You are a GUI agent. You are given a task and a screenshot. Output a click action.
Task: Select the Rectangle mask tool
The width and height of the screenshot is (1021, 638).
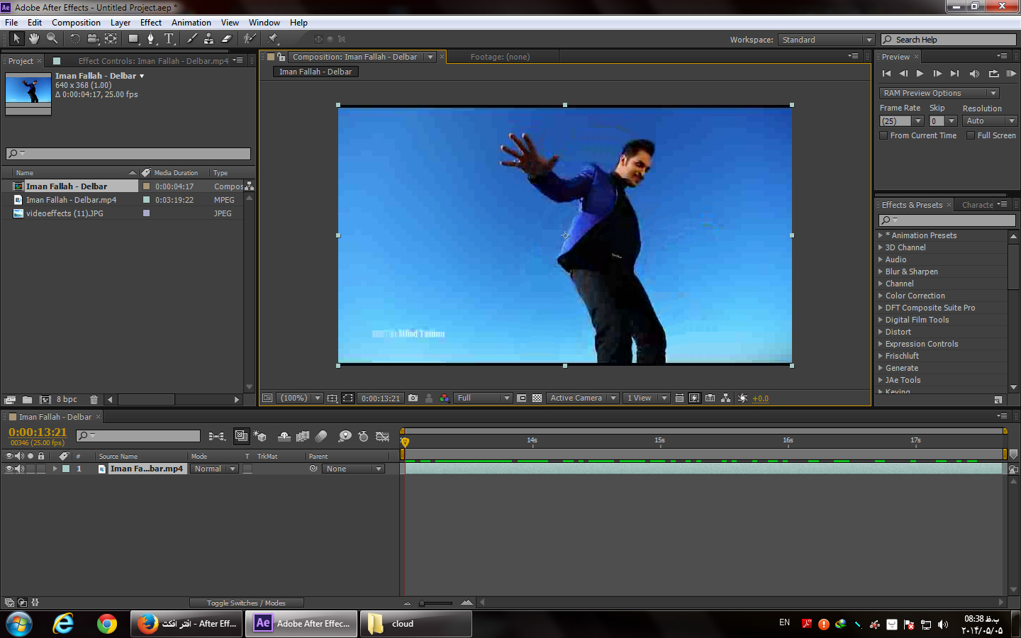click(133, 39)
